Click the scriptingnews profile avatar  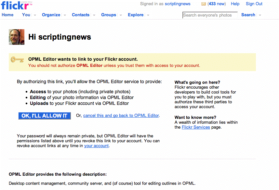coord(17,37)
